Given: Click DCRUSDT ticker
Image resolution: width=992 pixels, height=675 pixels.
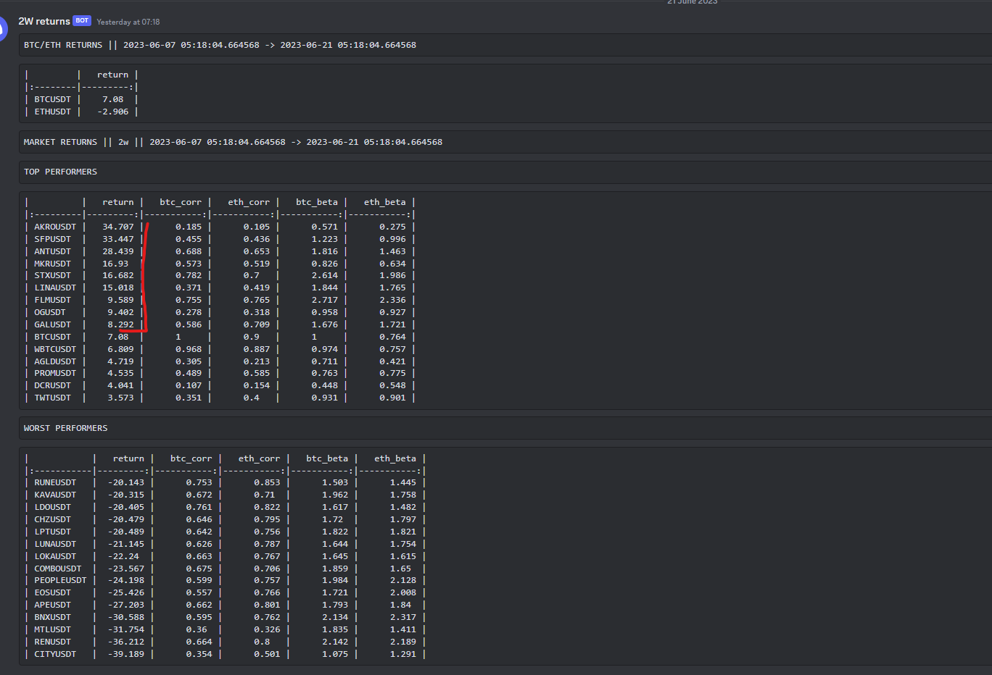Looking at the screenshot, I should coord(53,385).
